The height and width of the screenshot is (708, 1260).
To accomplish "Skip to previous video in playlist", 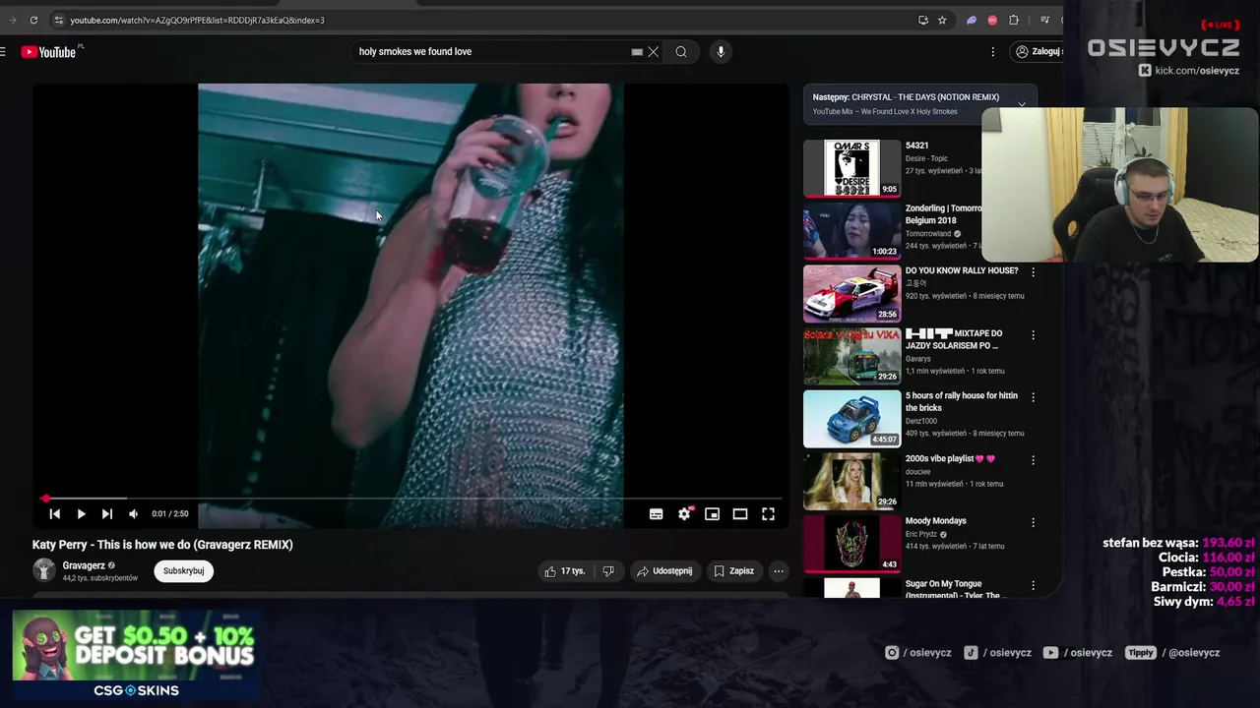I will (55, 514).
